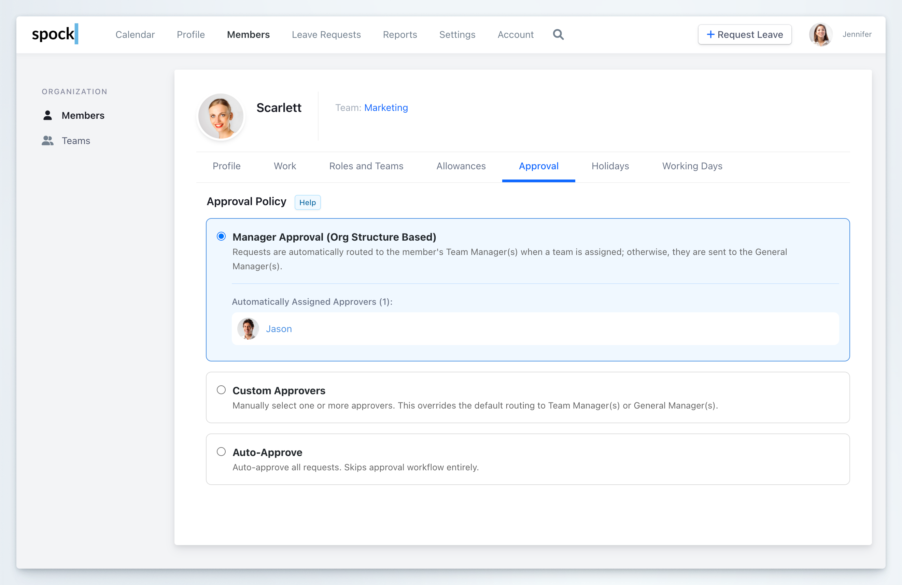Go to the Settings section

tap(457, 34)
